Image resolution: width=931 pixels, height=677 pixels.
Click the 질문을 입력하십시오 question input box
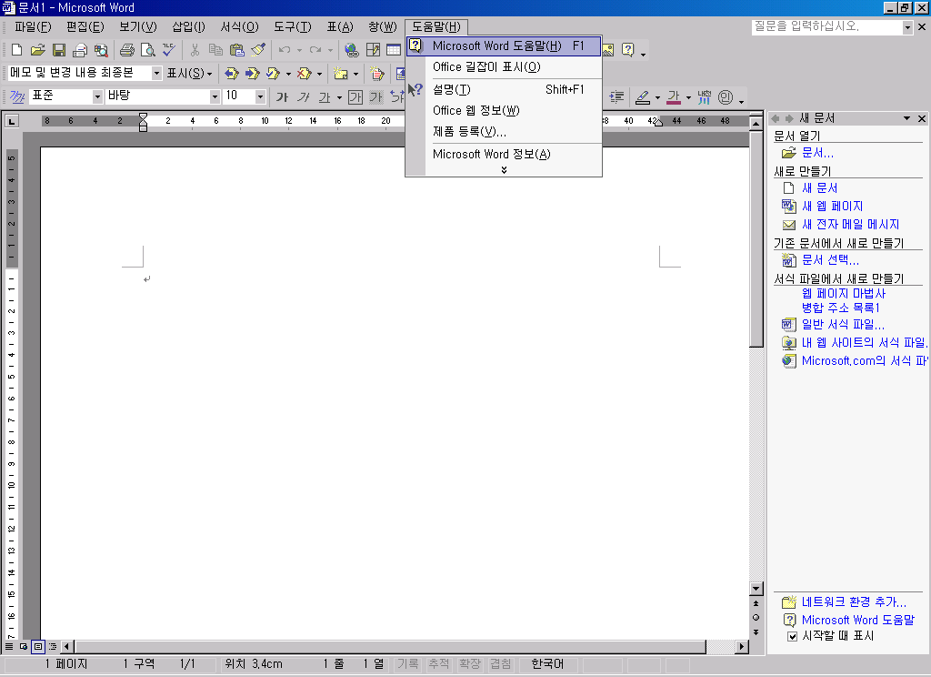pyautogui.click(x=827, y=27)
